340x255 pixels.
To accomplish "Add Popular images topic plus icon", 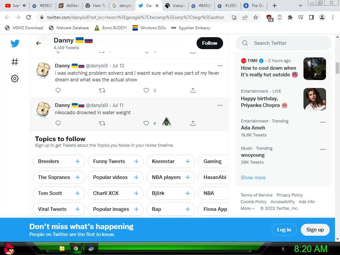I will (x=136, y=209).
